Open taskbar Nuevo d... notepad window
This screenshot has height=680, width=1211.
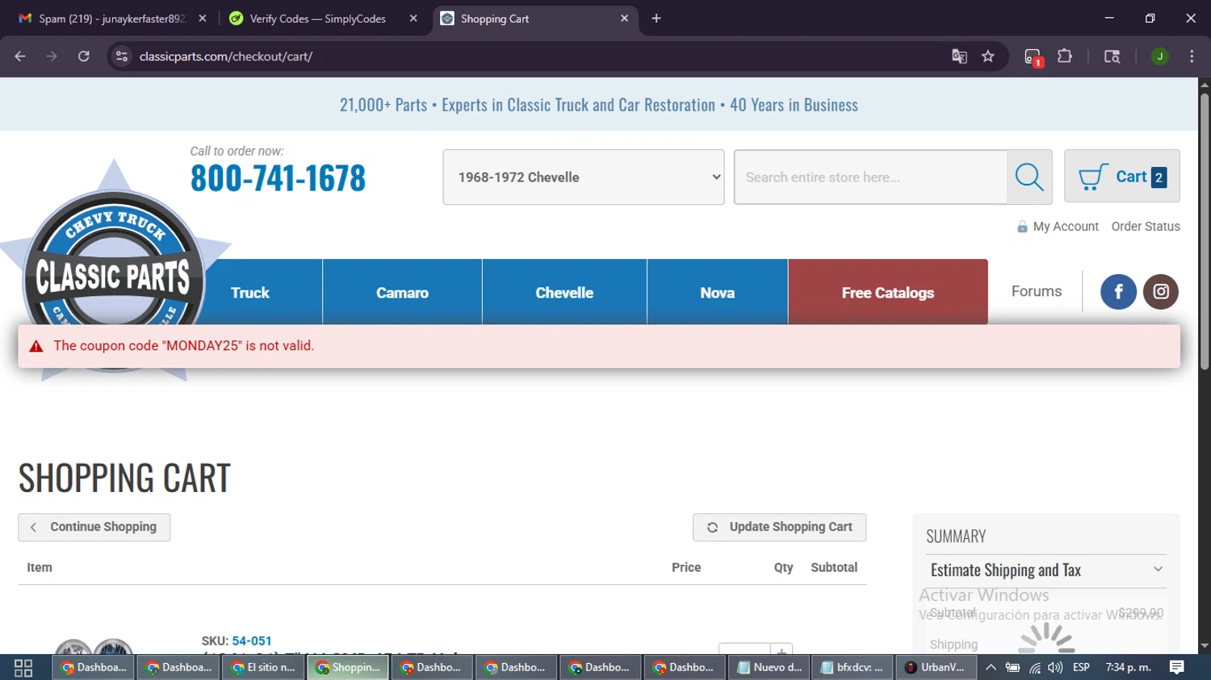click(x=769, y=667)
